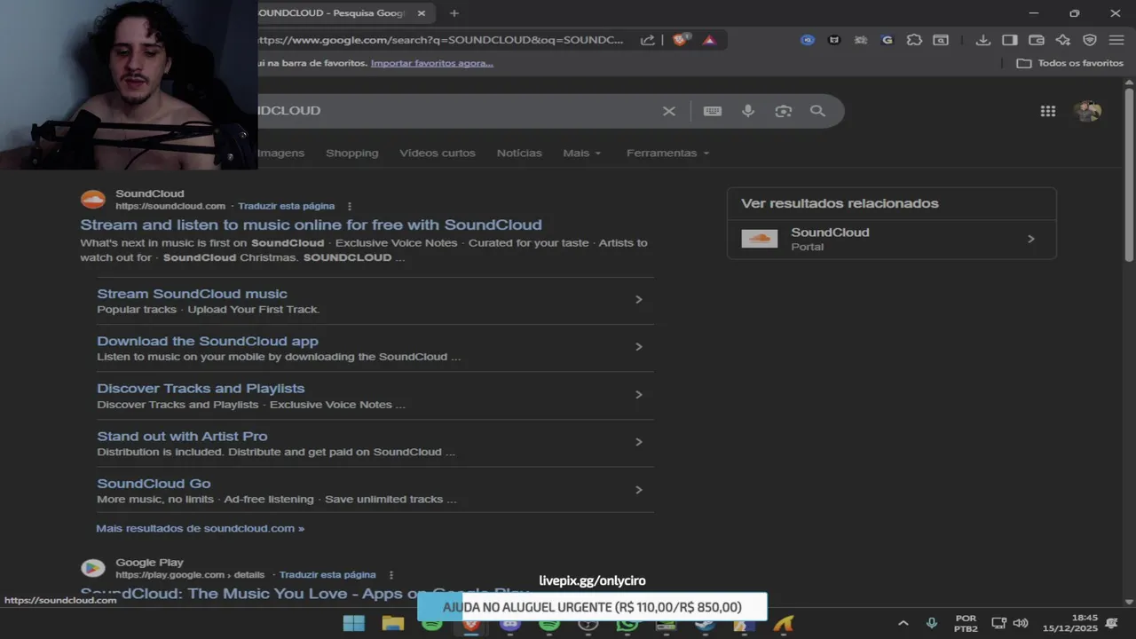Switch to the SOUNDCLOUD Pesquisa Google tab
Screen dimensions: 1136x639
[332, 13]
